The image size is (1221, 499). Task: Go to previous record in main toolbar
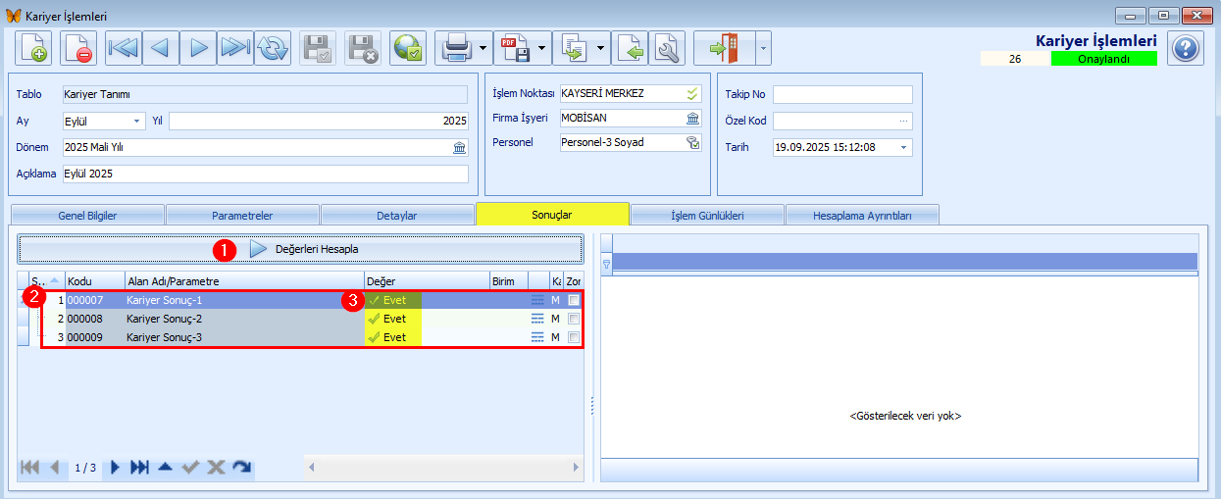coord(160,48)
